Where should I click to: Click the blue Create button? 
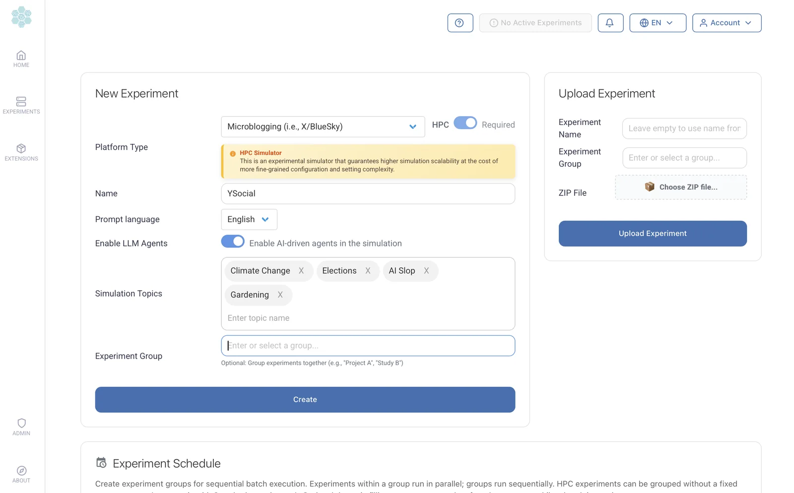click(305, 400)
